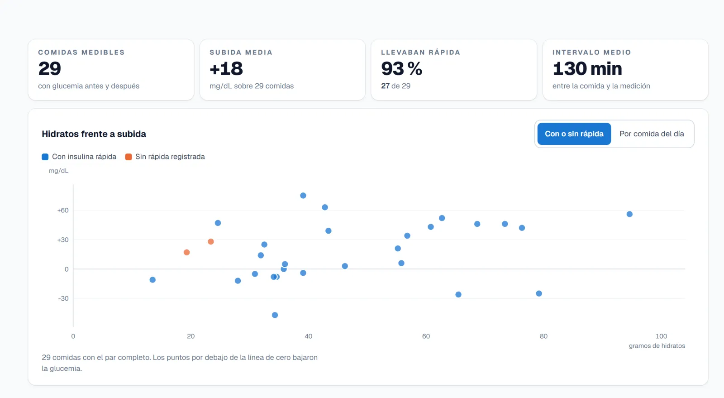Click the "+30" y-axis tick label
Viewport: 724px width, 398px height.
pyautogui.click(x=63, y=240)
